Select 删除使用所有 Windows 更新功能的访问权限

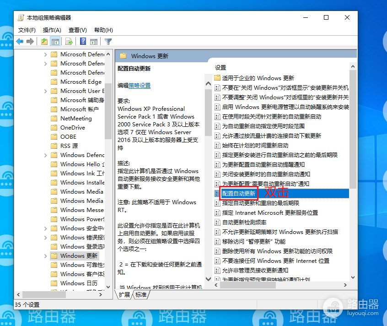(x=277, y=251)
